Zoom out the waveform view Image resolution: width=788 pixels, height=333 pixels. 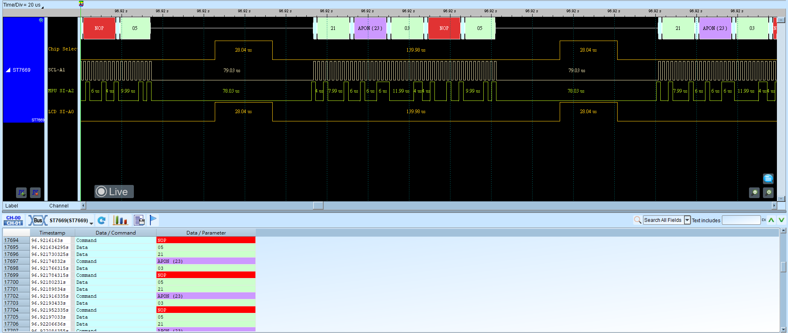click(754, 192)
